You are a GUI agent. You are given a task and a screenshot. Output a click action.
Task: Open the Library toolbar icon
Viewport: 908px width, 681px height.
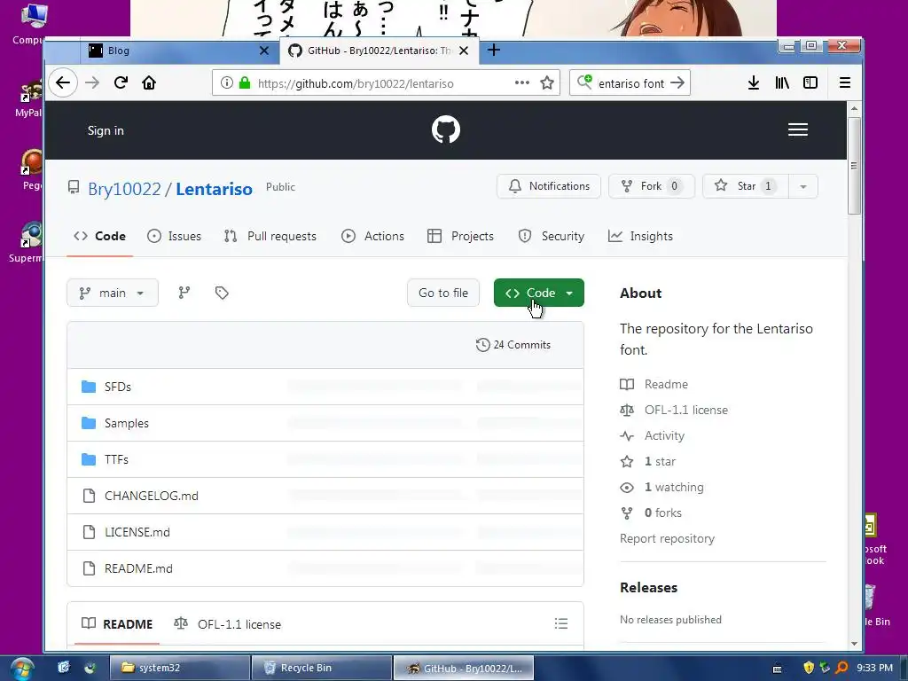[782, 82]
